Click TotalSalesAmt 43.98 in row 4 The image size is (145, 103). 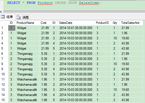coord(131,43)
